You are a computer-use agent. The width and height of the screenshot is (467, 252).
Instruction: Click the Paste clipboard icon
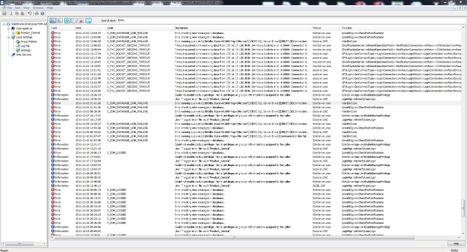pos(22,14)
